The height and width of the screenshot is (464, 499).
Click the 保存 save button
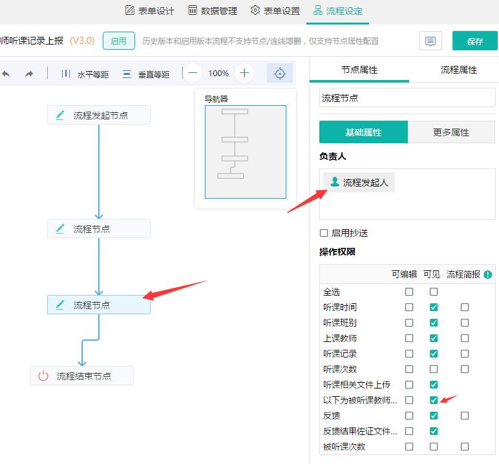click(x=475, y=41)
